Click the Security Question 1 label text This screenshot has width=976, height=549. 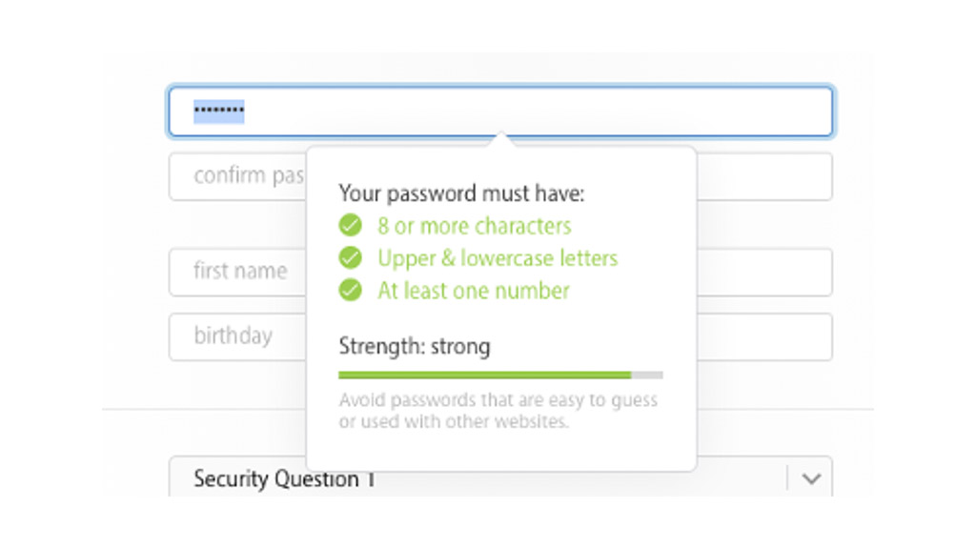tap(284, 478)
